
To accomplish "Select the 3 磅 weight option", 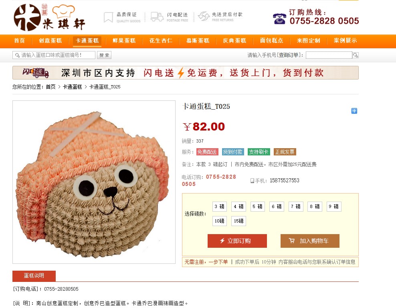I will pos(220,206).
